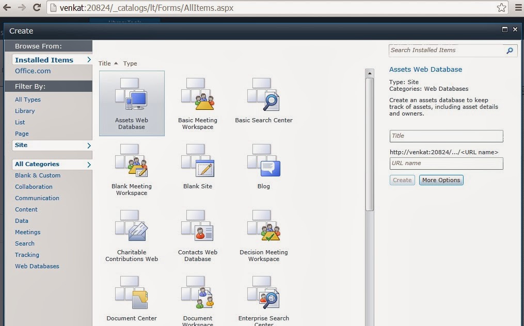
Task: Select the Contacts Web Database icon
Action: click(x=198, y=226)
